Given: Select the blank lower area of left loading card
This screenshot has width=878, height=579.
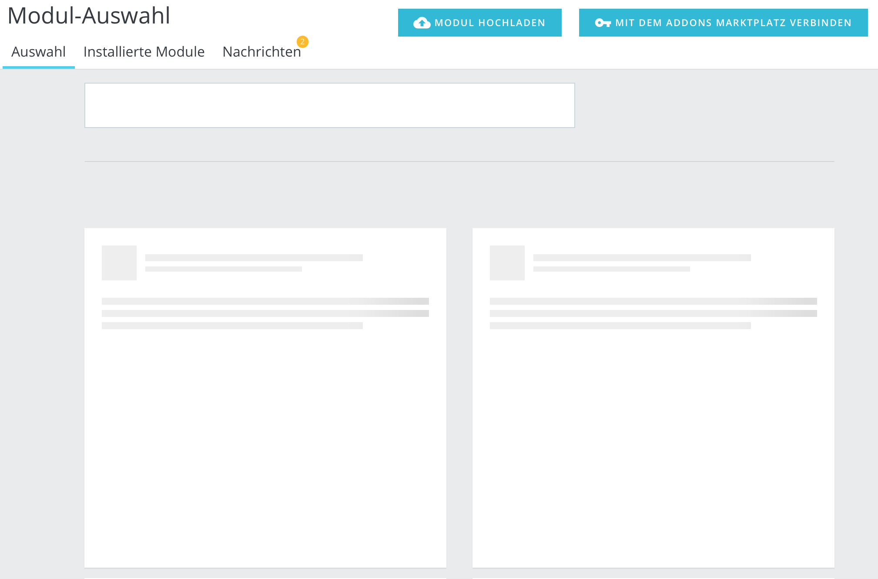Looking at the screenshot, I should pyautogui.click(x=265, y=448).
